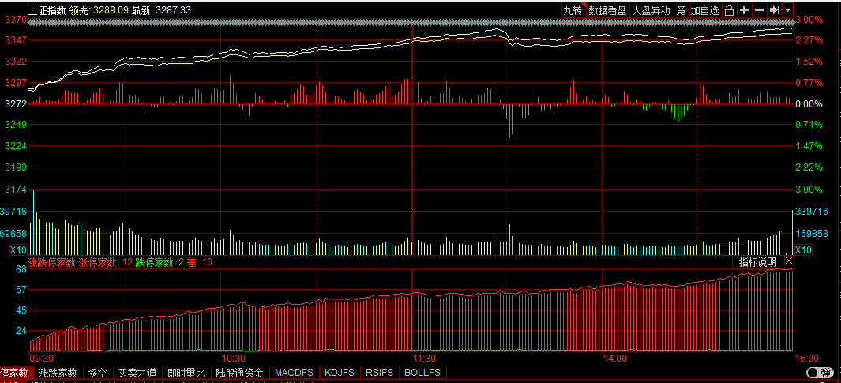
Task: Open 指标说明 indicator description
Action: [758, 261]
